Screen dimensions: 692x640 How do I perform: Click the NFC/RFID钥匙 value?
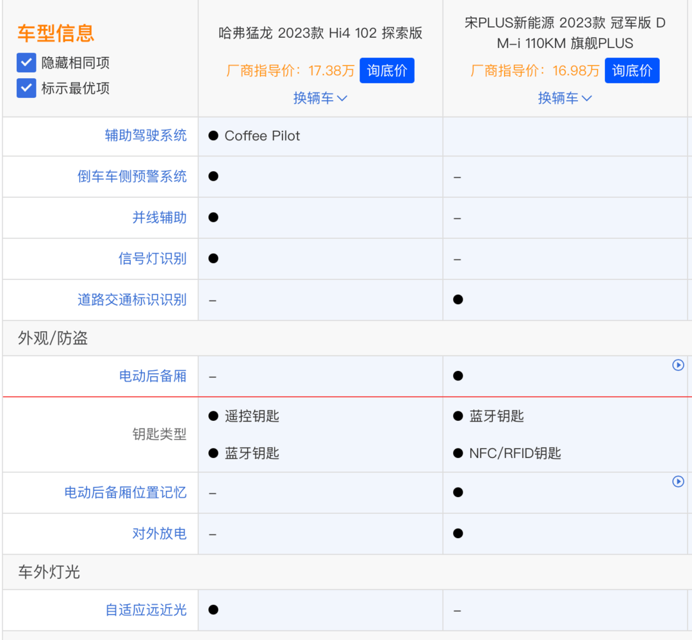(x=515, y=454)
